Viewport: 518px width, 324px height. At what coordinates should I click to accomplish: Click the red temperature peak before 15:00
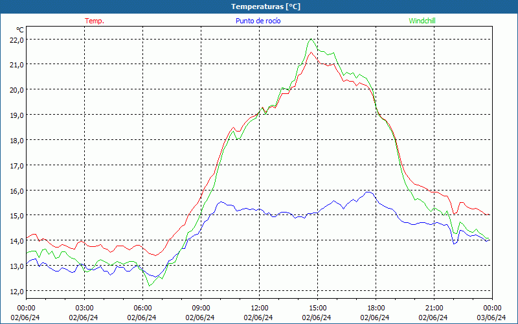pos(311,52)
